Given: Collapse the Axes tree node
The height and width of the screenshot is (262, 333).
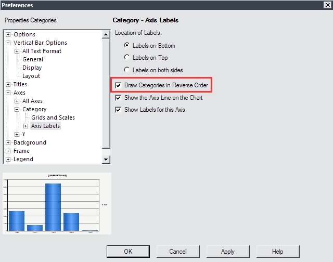Looking at the screenshot, I should point(8,93).
